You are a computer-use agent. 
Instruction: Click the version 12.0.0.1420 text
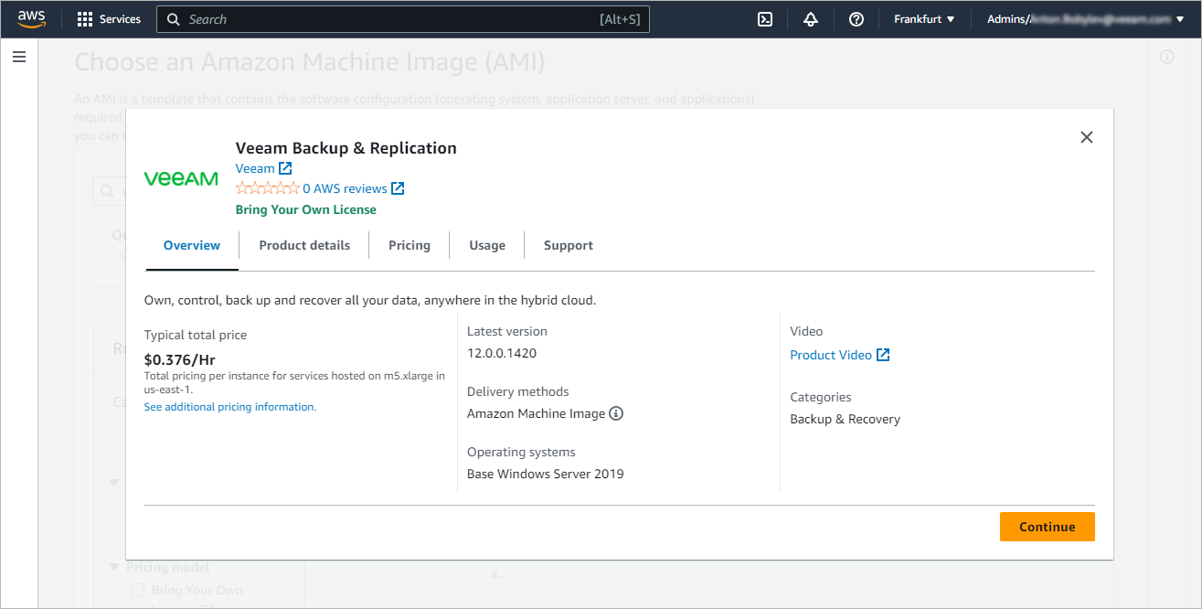click(502, 353)
